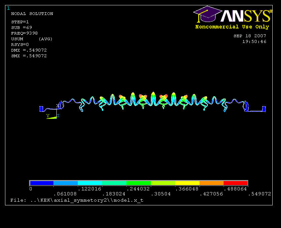
Task: Click the central peak of the deformed cavity
Action: pos(153,99)
